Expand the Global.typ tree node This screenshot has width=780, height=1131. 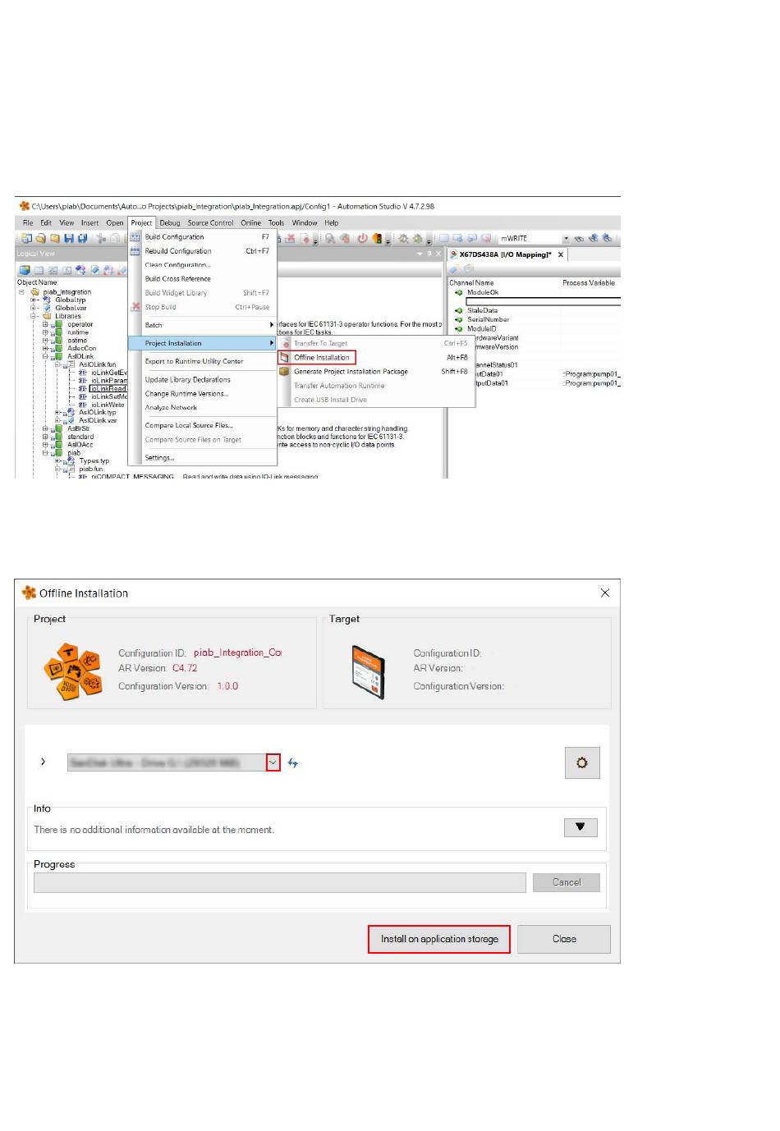pos(34,300)
